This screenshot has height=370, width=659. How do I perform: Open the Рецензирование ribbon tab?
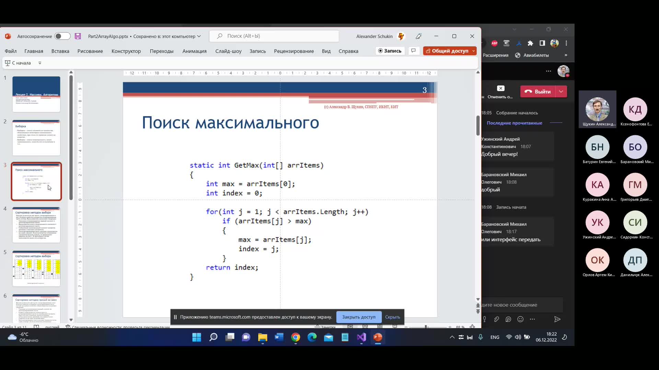[x=294, y=51]
